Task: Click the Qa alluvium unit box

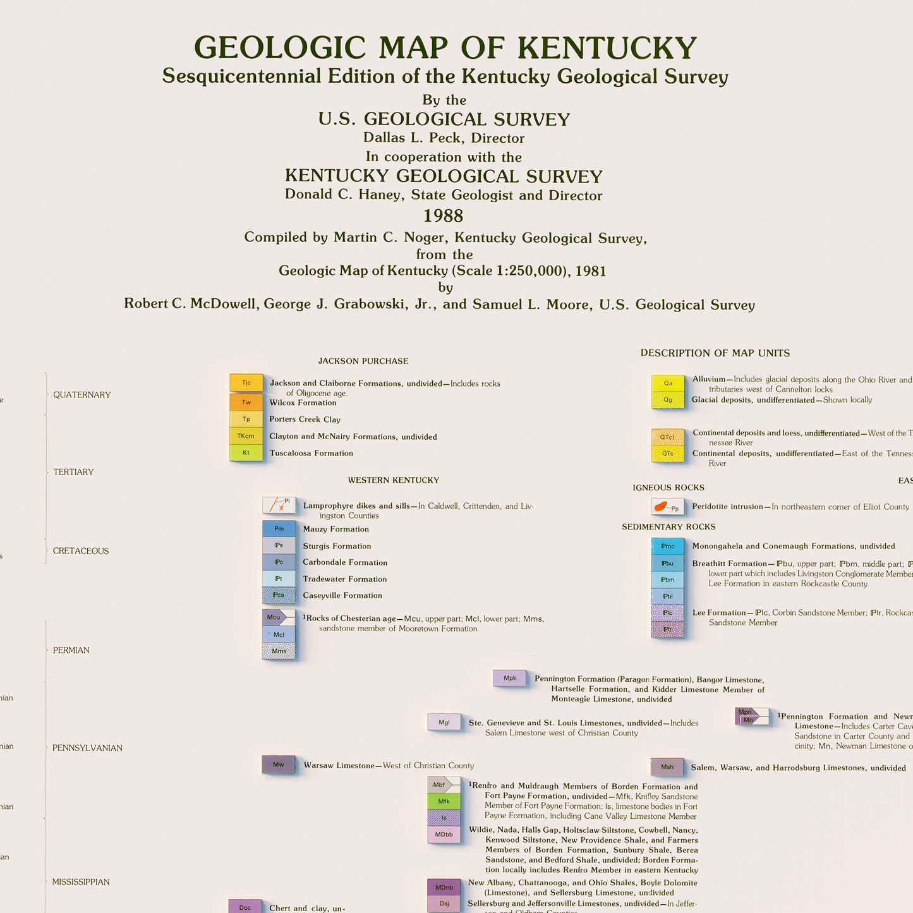Action: tap(668, 383)
